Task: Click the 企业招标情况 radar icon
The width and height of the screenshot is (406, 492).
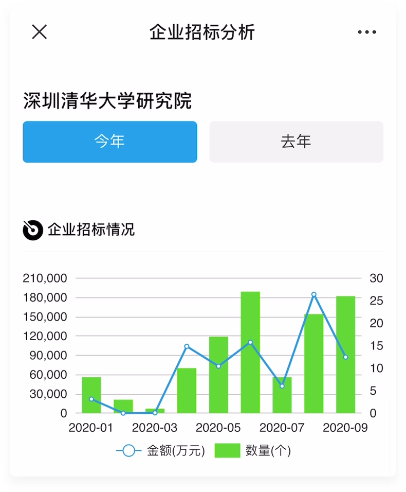Action: (x=32, y=230)
